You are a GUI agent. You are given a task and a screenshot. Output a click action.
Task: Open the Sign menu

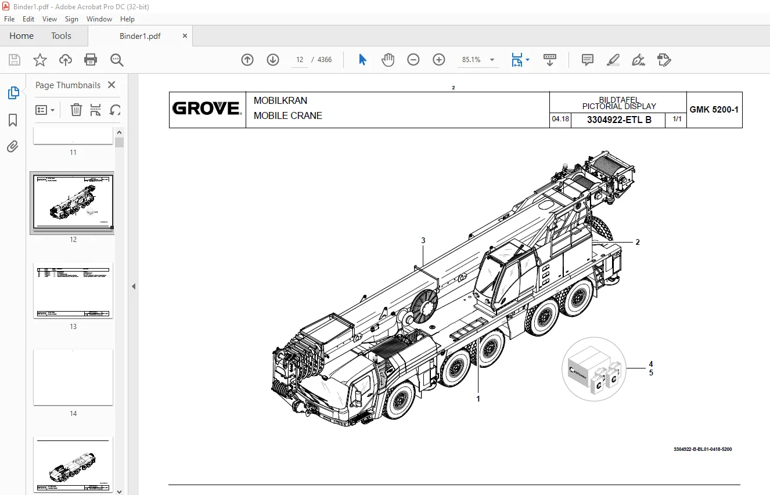click(71, 19)
